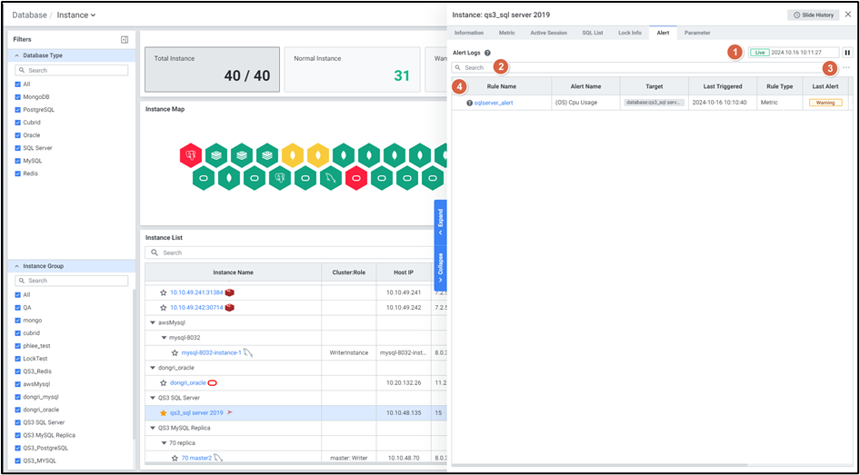Collapse the awsMysql group in Instance List
860x475 pixels.
point(153,322)
